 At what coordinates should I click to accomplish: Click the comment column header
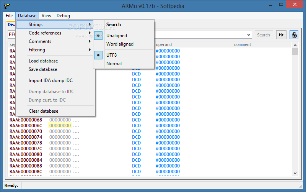pos(243,44)
